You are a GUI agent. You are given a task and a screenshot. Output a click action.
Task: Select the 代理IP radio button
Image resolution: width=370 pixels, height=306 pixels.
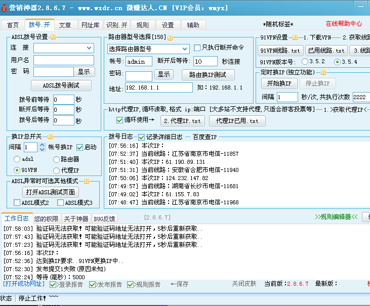(56, 170)
